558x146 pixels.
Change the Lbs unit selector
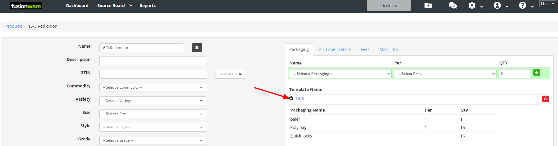point(547,4)
